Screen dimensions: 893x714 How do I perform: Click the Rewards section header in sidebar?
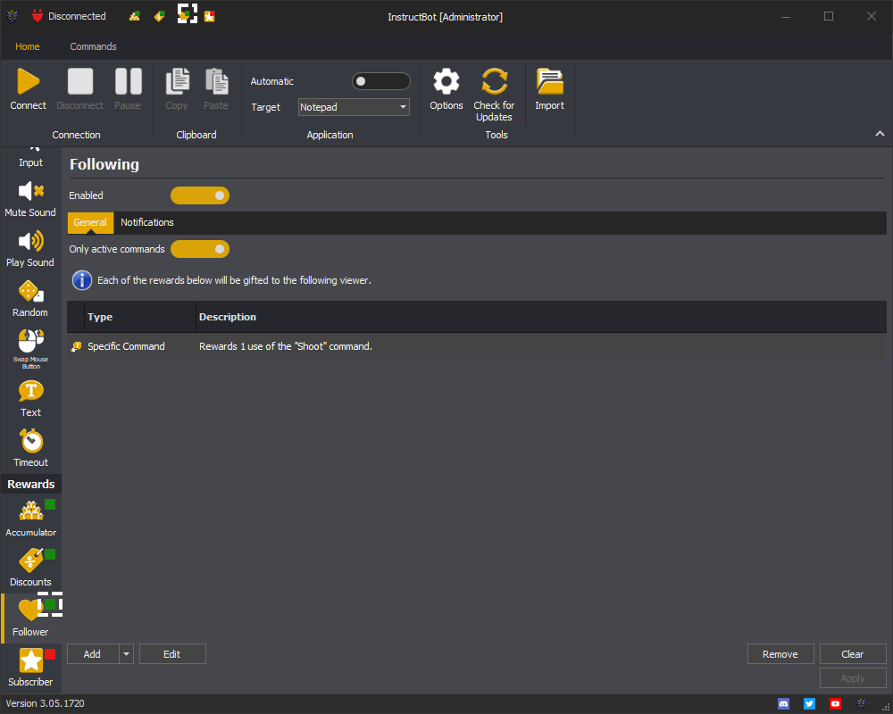click(x=30, y=484)
